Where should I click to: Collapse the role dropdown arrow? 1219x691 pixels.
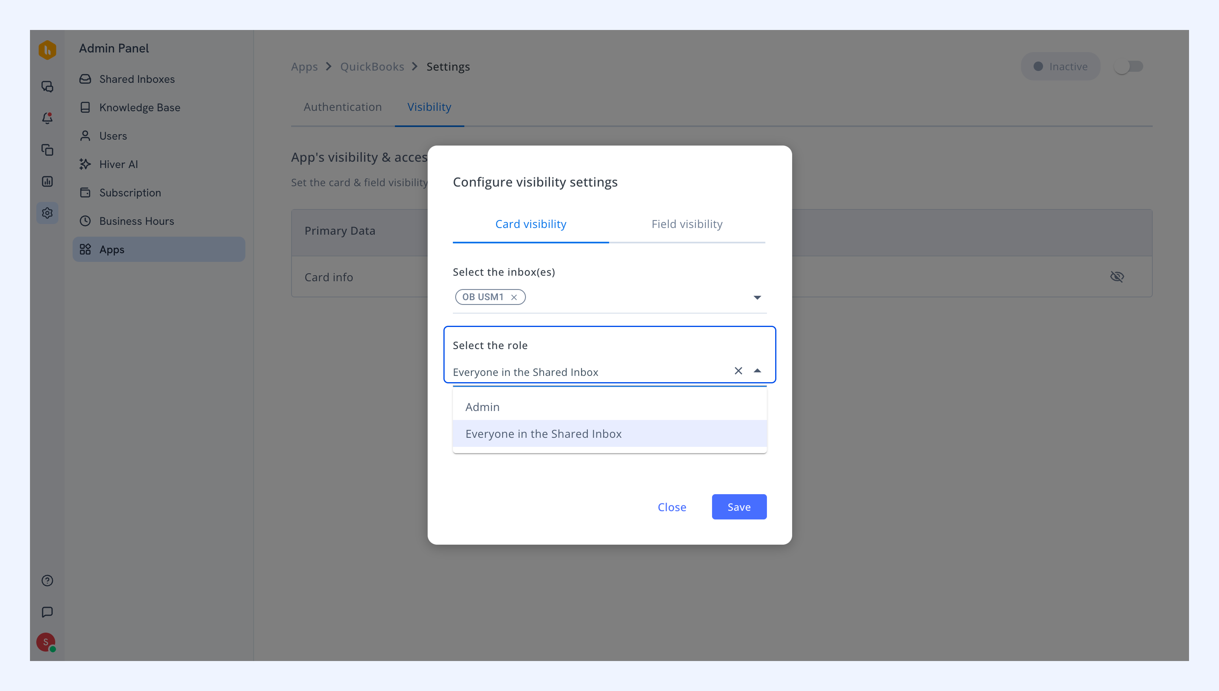(757, 371)
